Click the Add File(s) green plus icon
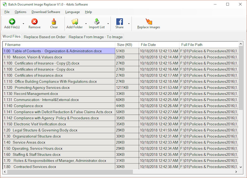 point(12,22)
